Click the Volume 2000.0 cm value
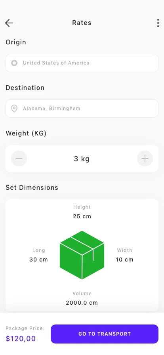The height and width of the screenshot is (355, 164). [x=82, y=303]
